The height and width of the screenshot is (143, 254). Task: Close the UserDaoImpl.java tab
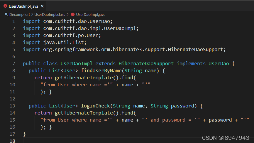pyautogui.click(x=42, y=6)
